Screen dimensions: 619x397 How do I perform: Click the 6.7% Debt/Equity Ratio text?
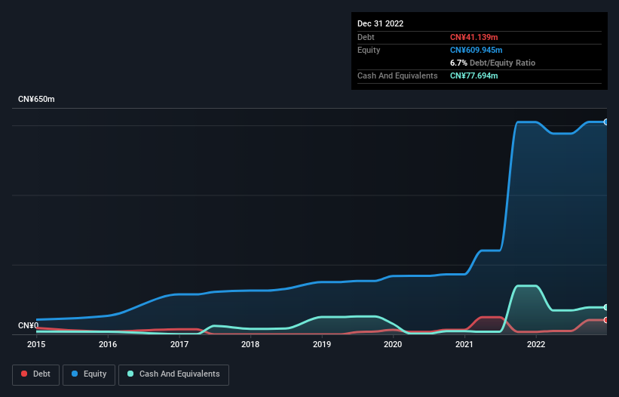[x=492, y=63]
